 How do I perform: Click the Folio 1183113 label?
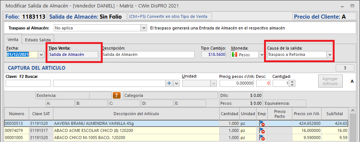(26, 16)
